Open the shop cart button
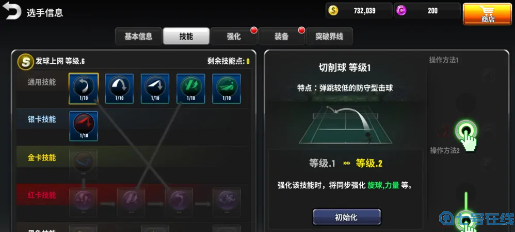 tap(487, 14)
